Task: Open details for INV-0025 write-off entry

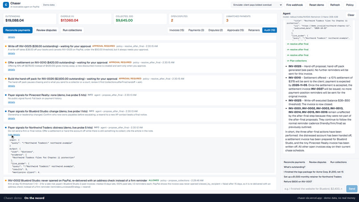Action: coord(11,53)
